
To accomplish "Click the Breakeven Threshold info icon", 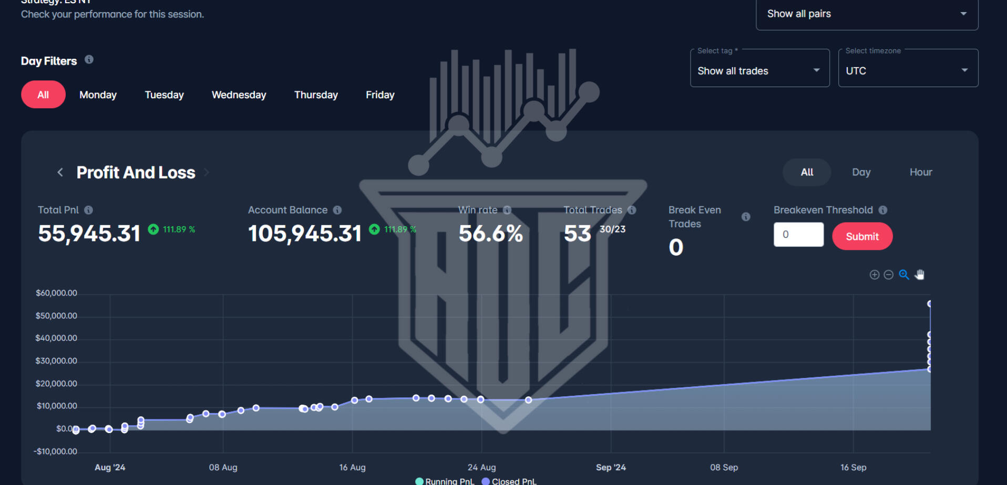I will (883, 210).
